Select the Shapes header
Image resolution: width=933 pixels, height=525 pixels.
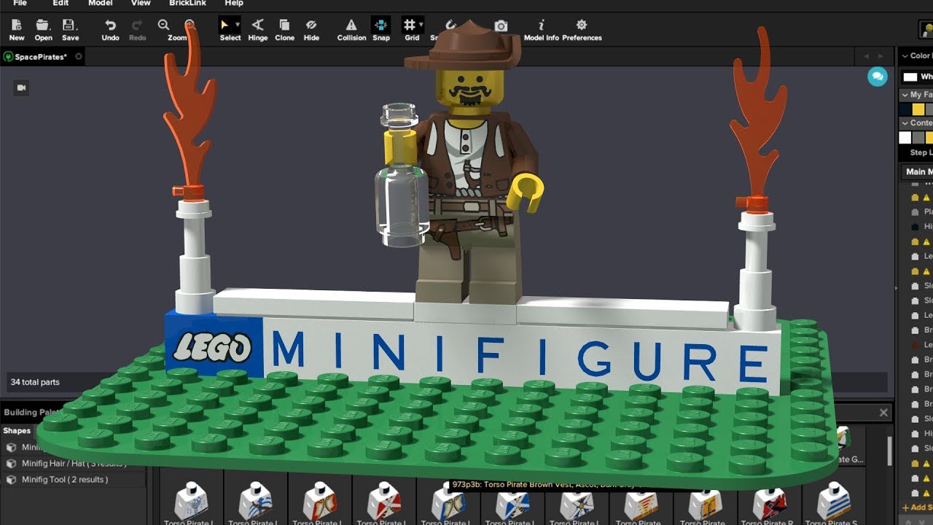17,431
